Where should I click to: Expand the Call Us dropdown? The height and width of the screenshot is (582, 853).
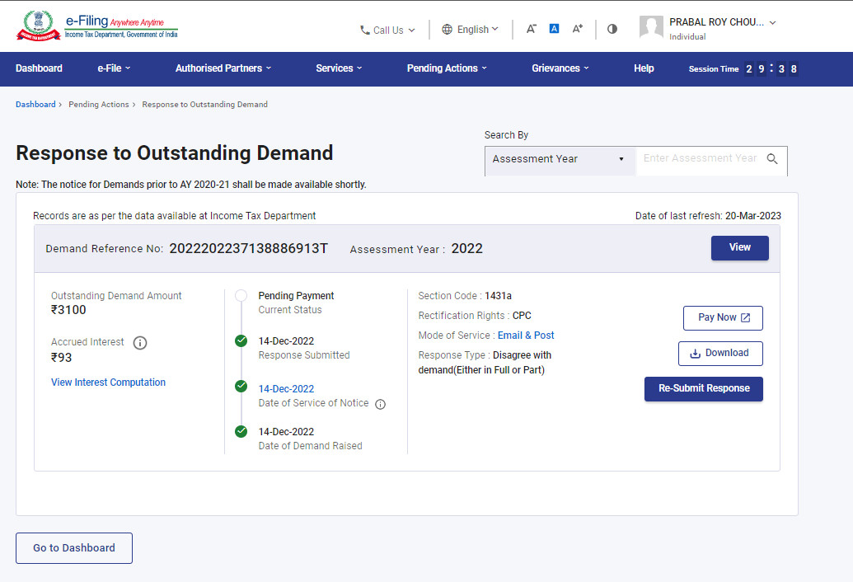pos(387,30)
